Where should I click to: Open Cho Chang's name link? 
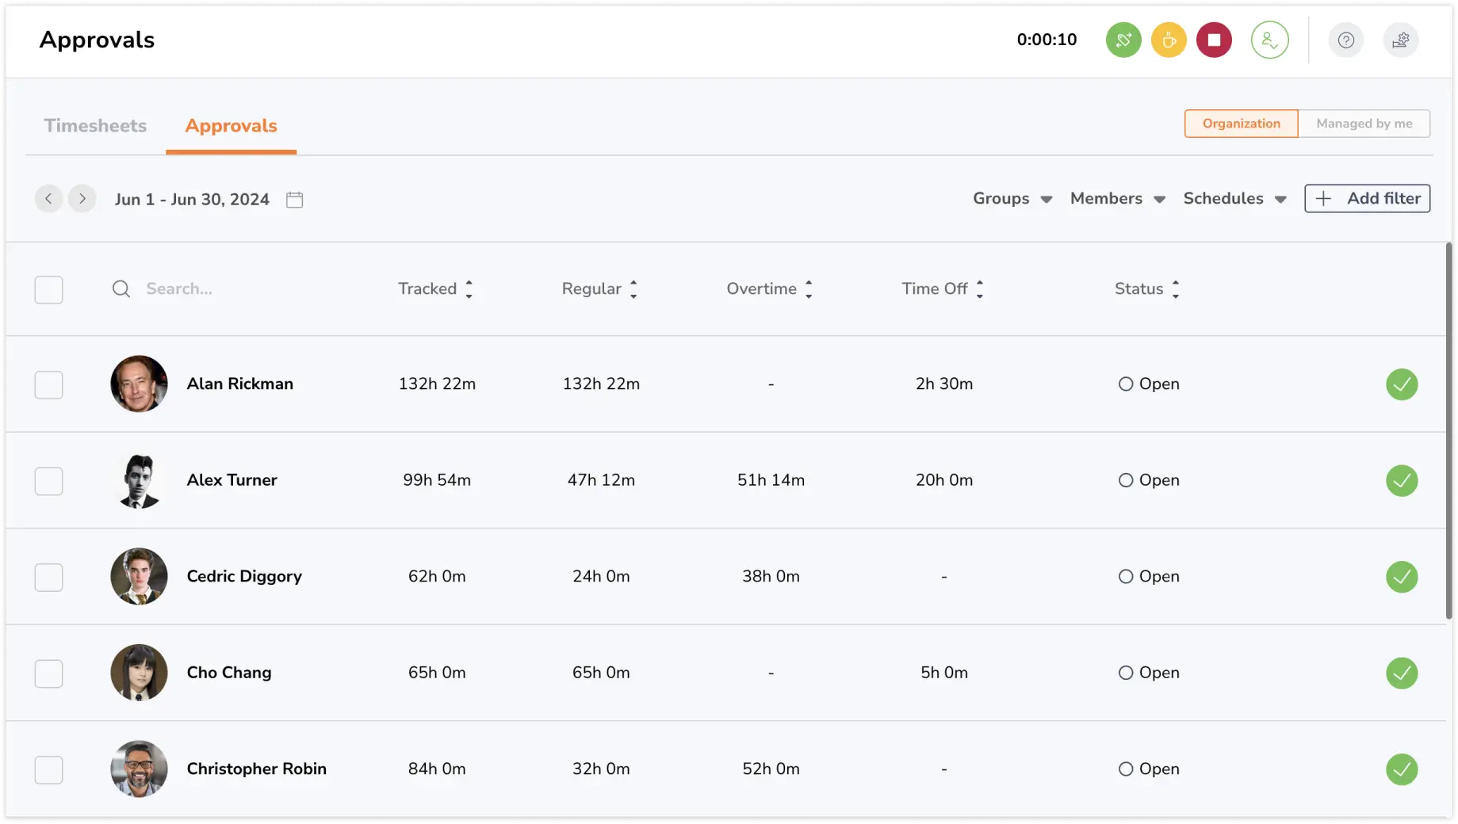[228, 673]
